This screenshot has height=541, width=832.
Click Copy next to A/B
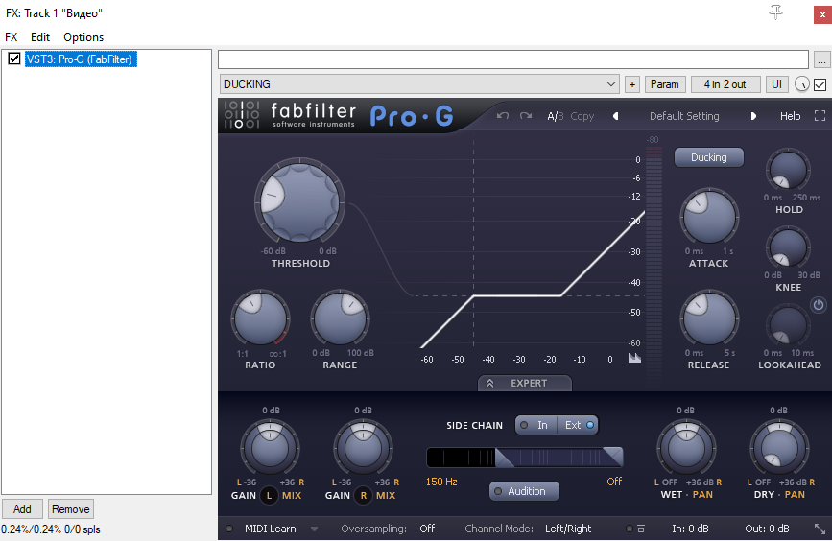[582, 116]
